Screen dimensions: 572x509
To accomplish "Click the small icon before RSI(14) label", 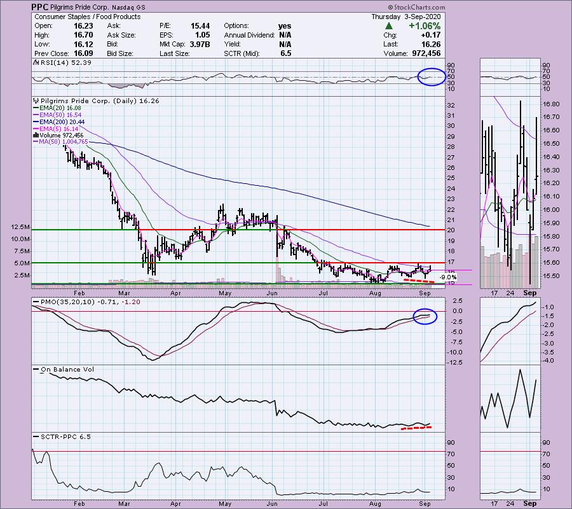I will click(36, 62).
